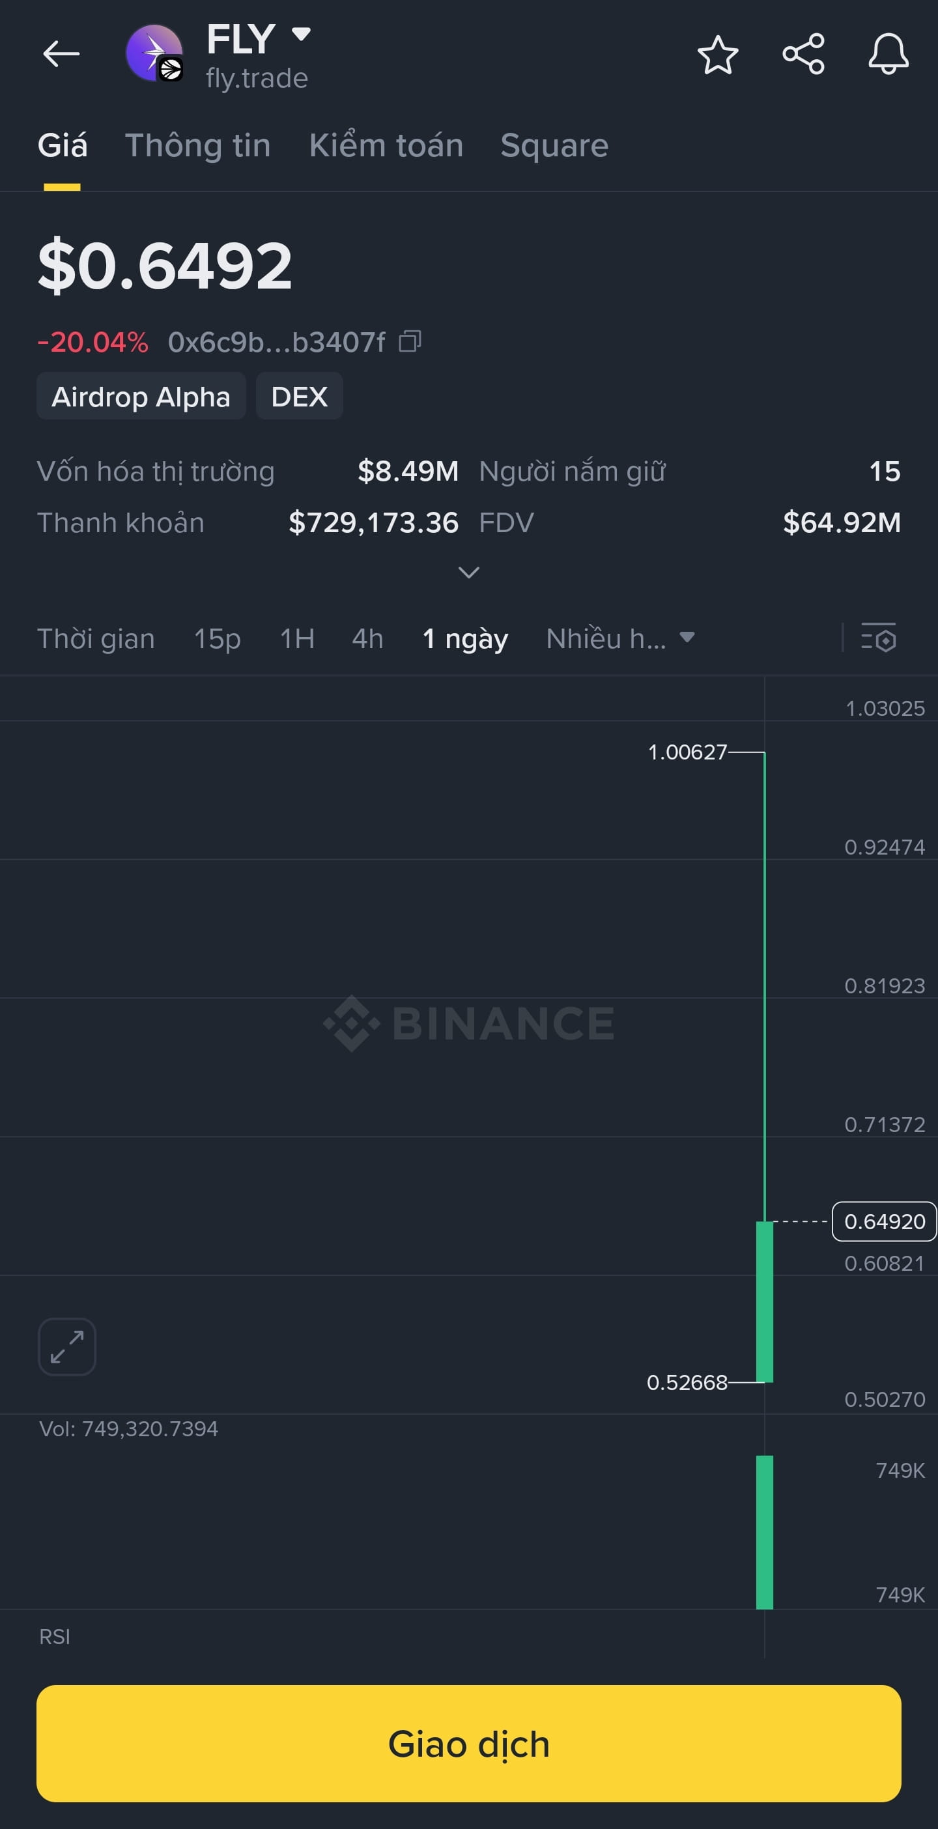
Task: Open the FLY token selector dropdown
Action: 302,33
